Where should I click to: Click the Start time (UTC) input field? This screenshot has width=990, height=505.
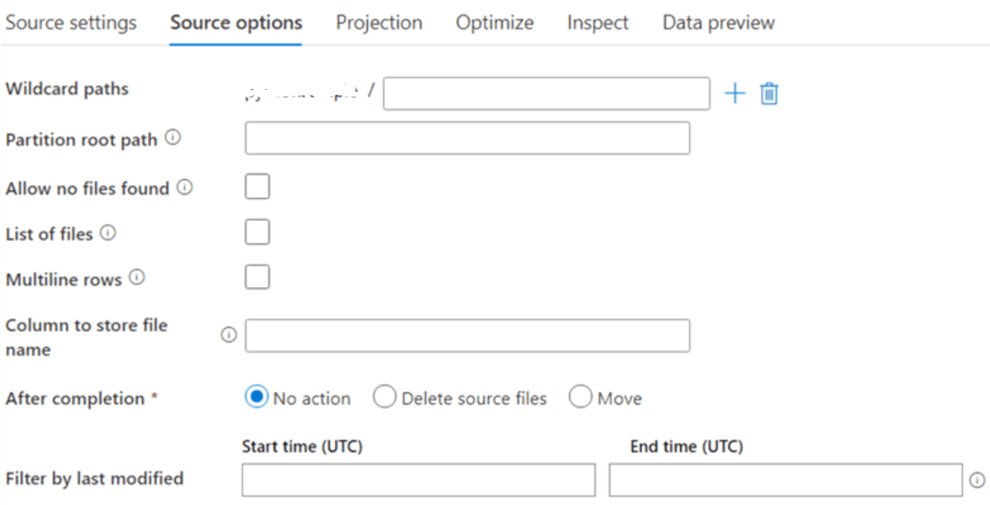tap(418, 480)
